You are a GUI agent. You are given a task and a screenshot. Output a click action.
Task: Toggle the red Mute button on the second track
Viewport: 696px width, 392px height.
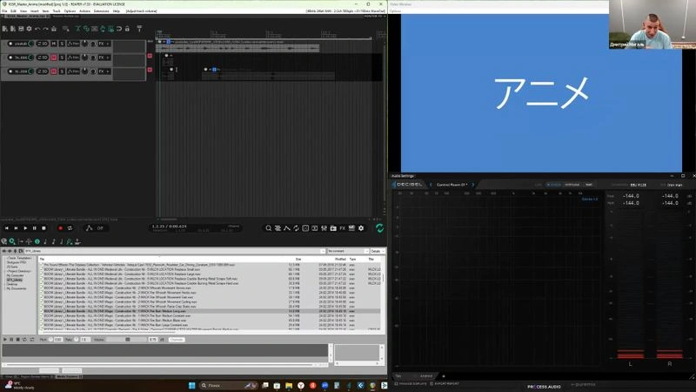54,57
